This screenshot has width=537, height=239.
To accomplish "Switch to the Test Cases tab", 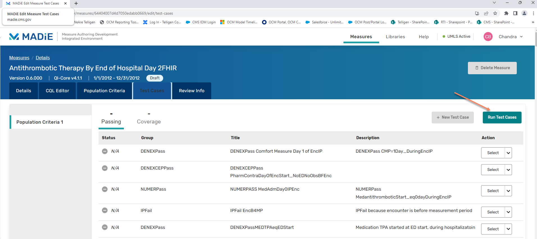I will pyautogui.click(x=152, y=91).
